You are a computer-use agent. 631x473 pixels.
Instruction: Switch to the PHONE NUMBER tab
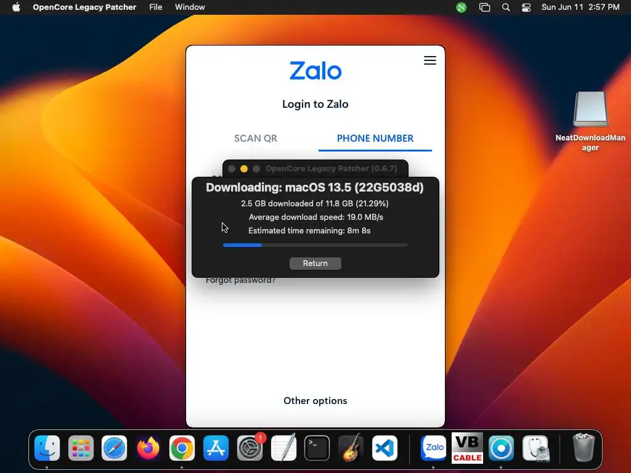pos(375,139)
